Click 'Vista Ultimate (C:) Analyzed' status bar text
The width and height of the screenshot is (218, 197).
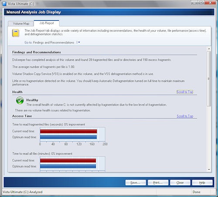(x=23, y=192)
